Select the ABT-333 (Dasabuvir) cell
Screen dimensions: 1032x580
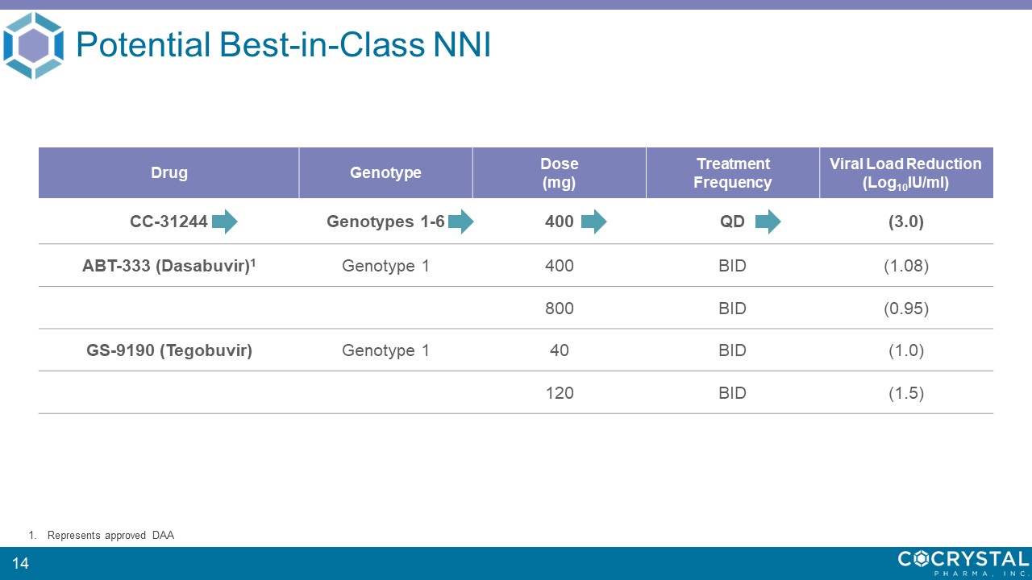pyautogui.click(x=169, y=265)
